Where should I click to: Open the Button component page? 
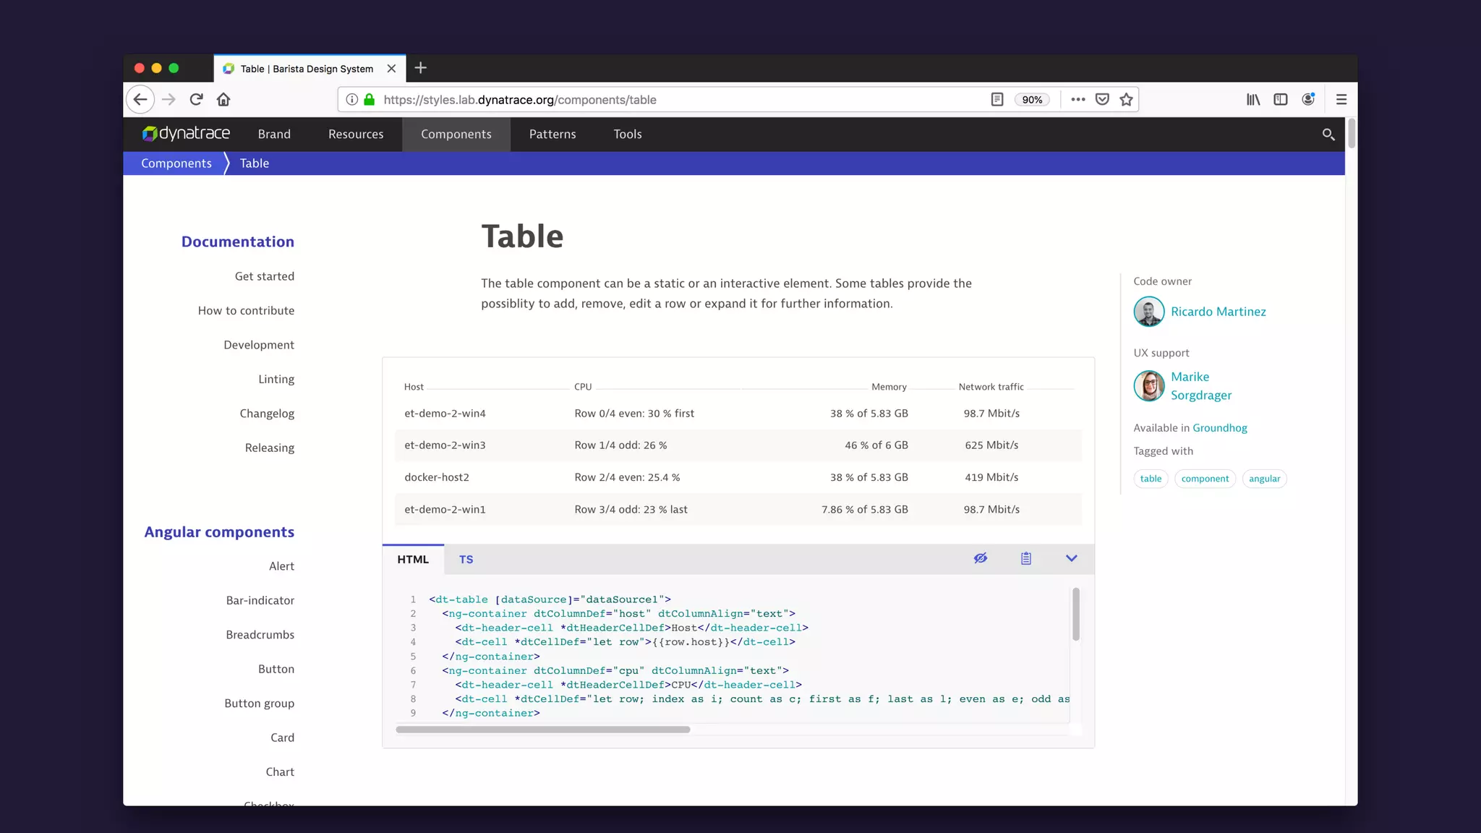tap(276, 670)
